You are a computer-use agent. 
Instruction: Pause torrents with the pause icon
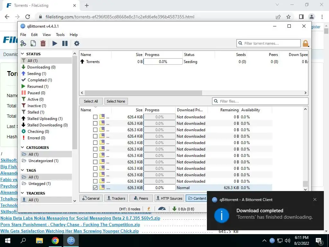[x=65, y=43]
